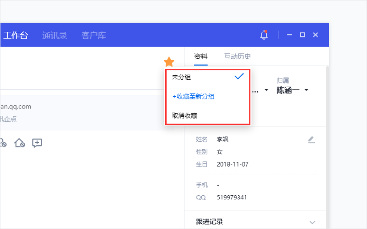Click the birthday value 2018-11-07
The height and width of the screenshot is (229, 367).
232,164
